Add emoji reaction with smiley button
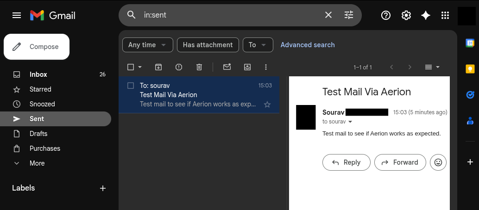This screenshot has height=210, width=479. point(438,162)
